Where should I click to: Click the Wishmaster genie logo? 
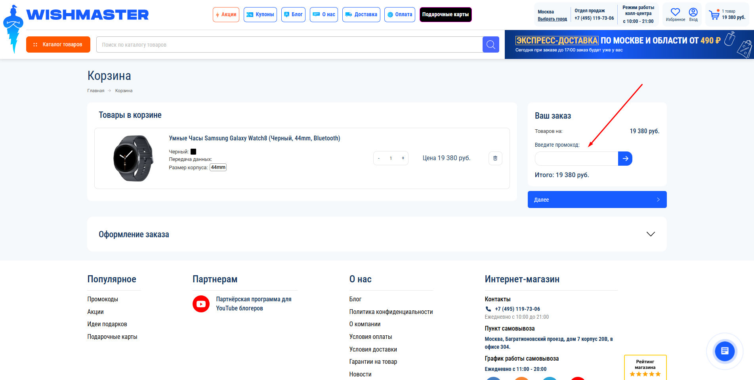click(x=13, y=28)
